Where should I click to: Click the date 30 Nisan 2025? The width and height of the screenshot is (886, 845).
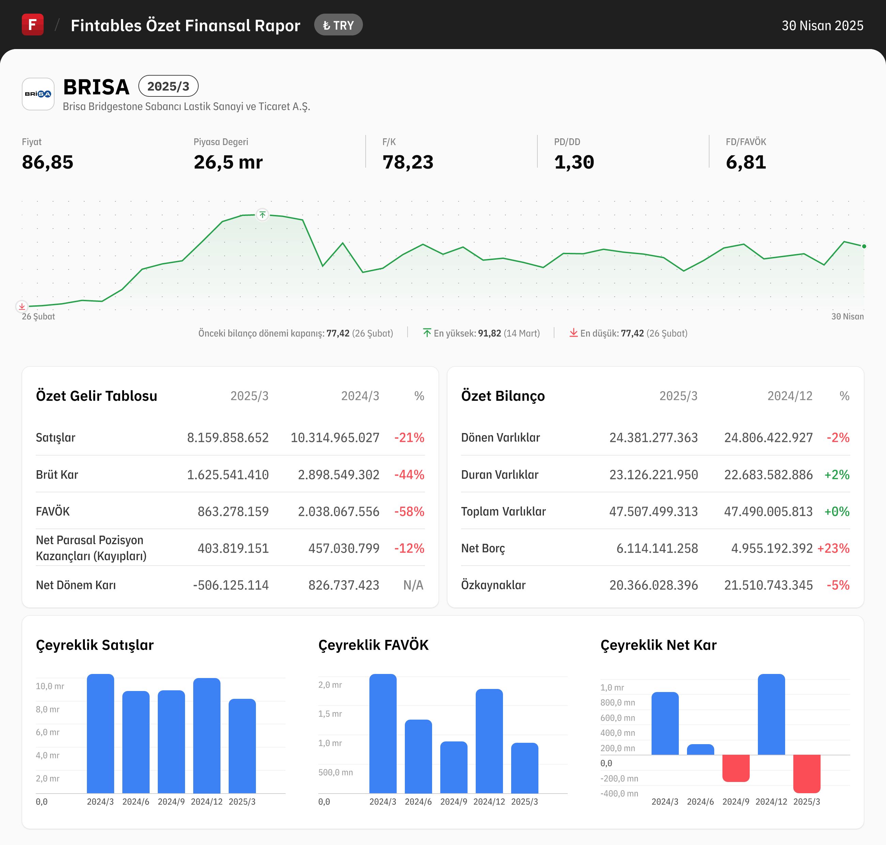click(x=823, y=25)
